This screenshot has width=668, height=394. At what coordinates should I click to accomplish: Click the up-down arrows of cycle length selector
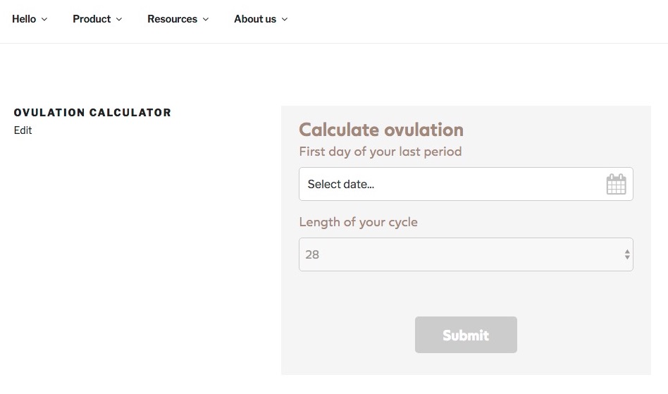627,254
